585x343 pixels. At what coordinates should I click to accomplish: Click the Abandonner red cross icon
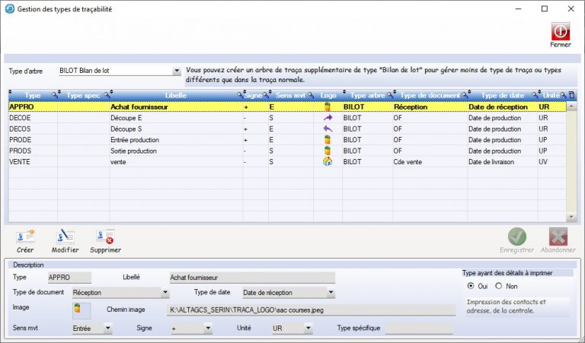point(558,237)
